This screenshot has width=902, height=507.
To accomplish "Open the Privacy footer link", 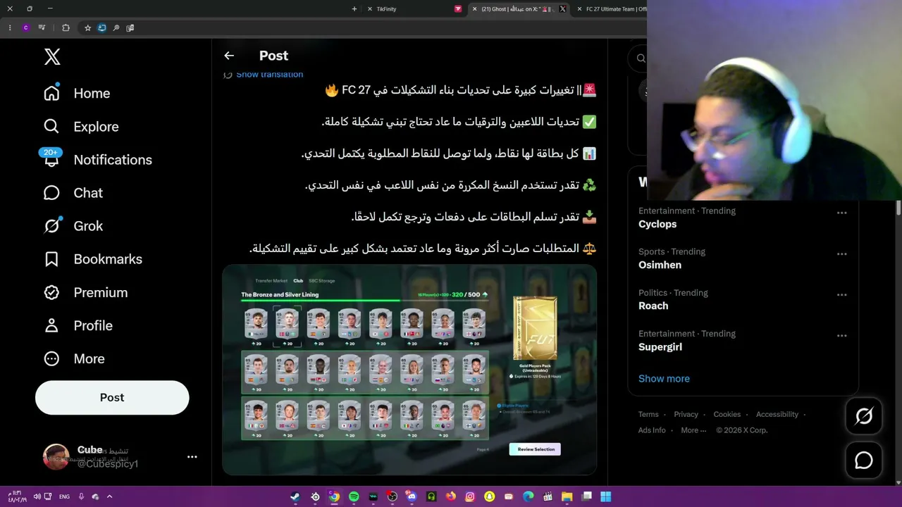I will [x=686, y=414].
